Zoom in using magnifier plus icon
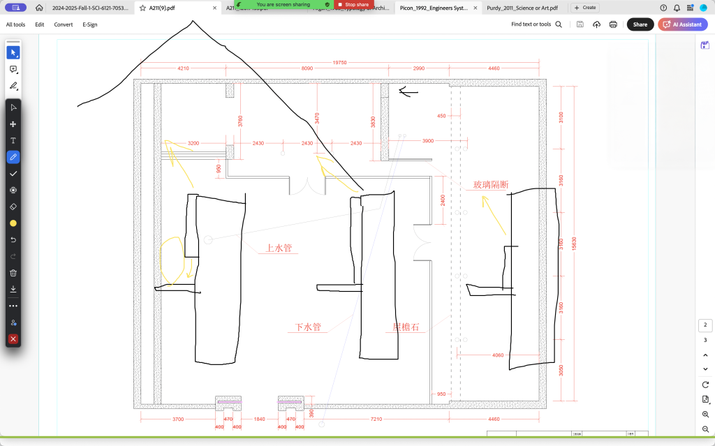Screen dimensions: 715x446 (x=705, y=415)
